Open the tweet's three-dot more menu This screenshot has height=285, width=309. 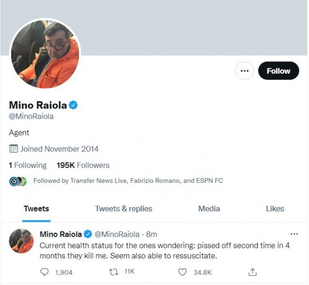294,234
